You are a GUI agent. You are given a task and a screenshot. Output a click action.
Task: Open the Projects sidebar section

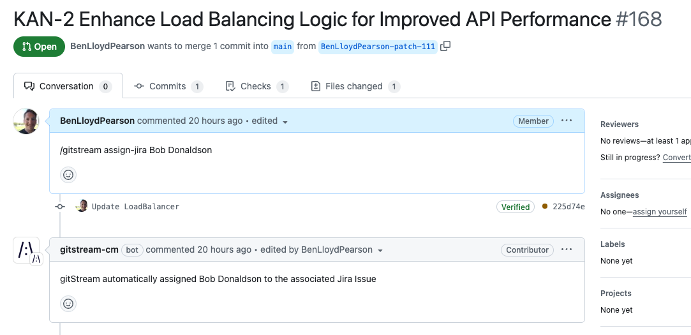tap(616, 293)
